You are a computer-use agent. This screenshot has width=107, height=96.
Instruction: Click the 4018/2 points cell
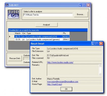(x=66, y=36)
